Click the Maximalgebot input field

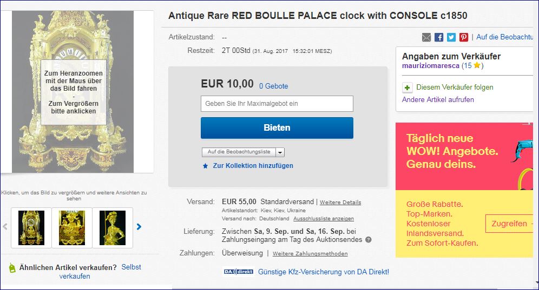(x=277, y=104)
